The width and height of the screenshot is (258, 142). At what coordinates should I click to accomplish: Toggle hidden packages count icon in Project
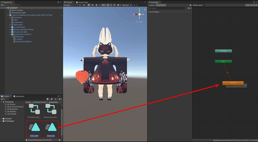coord(60,99)
